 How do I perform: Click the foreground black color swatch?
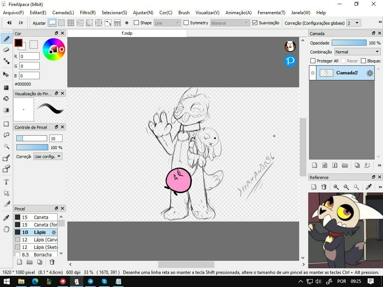click(18, 43)
